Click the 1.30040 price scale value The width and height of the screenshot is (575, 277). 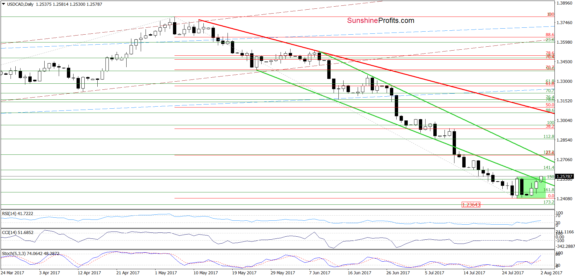[564, 120]
